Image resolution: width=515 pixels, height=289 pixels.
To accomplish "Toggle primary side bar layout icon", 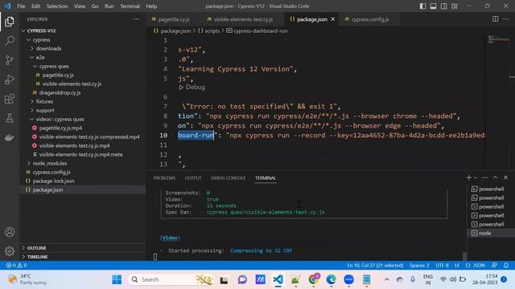I will (422, 6).
